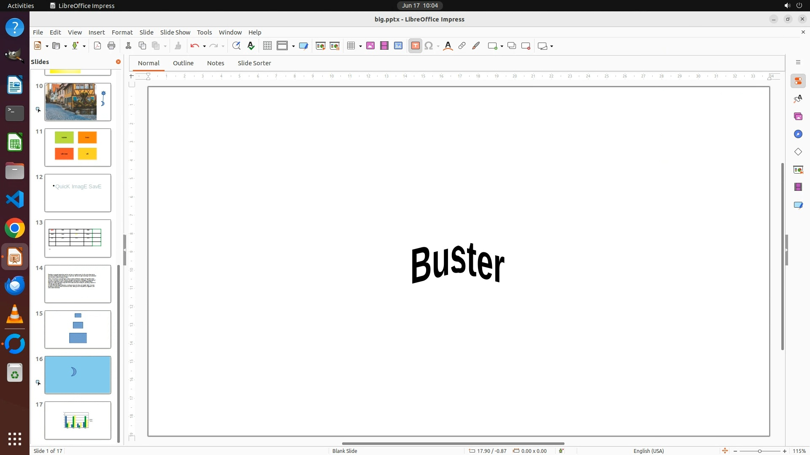Click the Insert Image toolbar icon
The height and width of the screenshot is (455, 810).
click(370, 46)
